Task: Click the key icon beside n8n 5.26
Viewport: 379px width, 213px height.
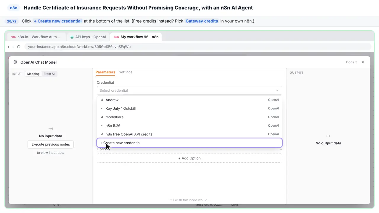Action: coord(102,126)
